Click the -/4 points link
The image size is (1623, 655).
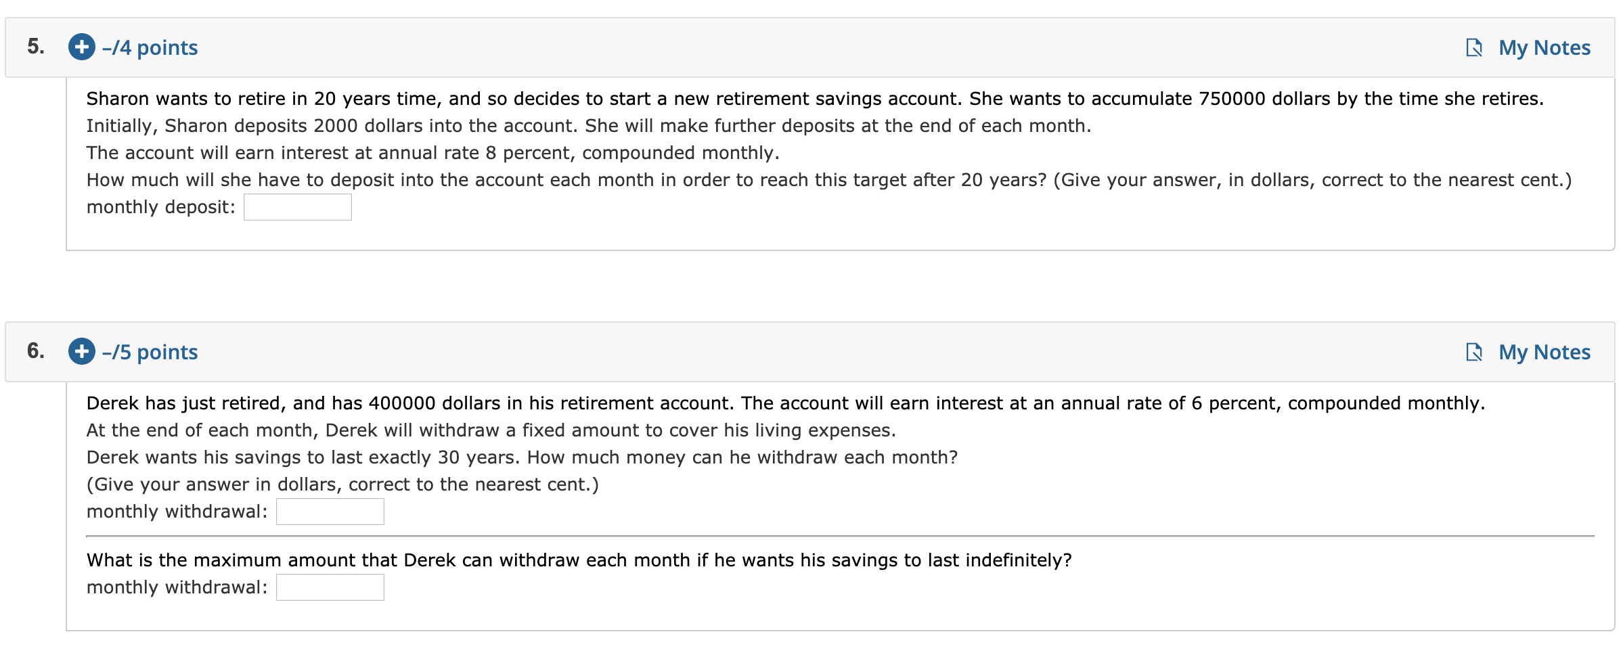(x=150, y=47)
